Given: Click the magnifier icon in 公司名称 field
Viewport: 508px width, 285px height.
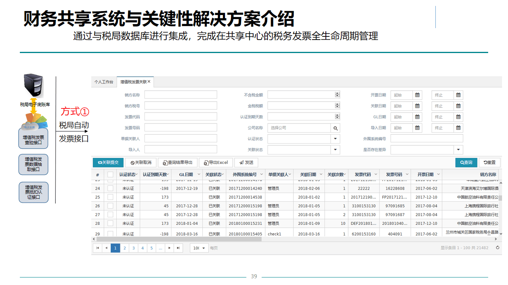Looking at the screenshot, I should 335,128.
